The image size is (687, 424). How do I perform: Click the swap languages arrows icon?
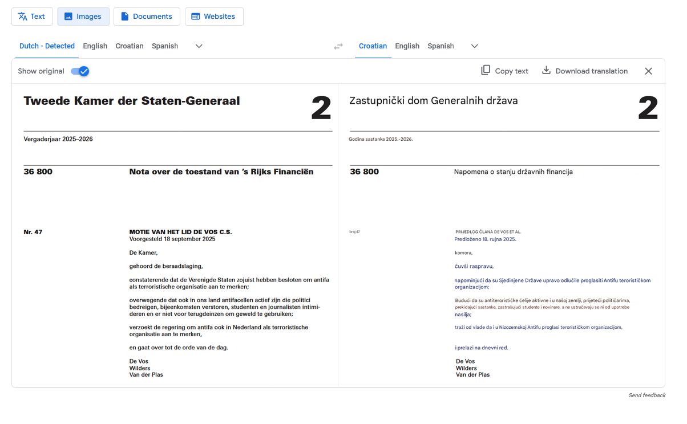point(338,46)
